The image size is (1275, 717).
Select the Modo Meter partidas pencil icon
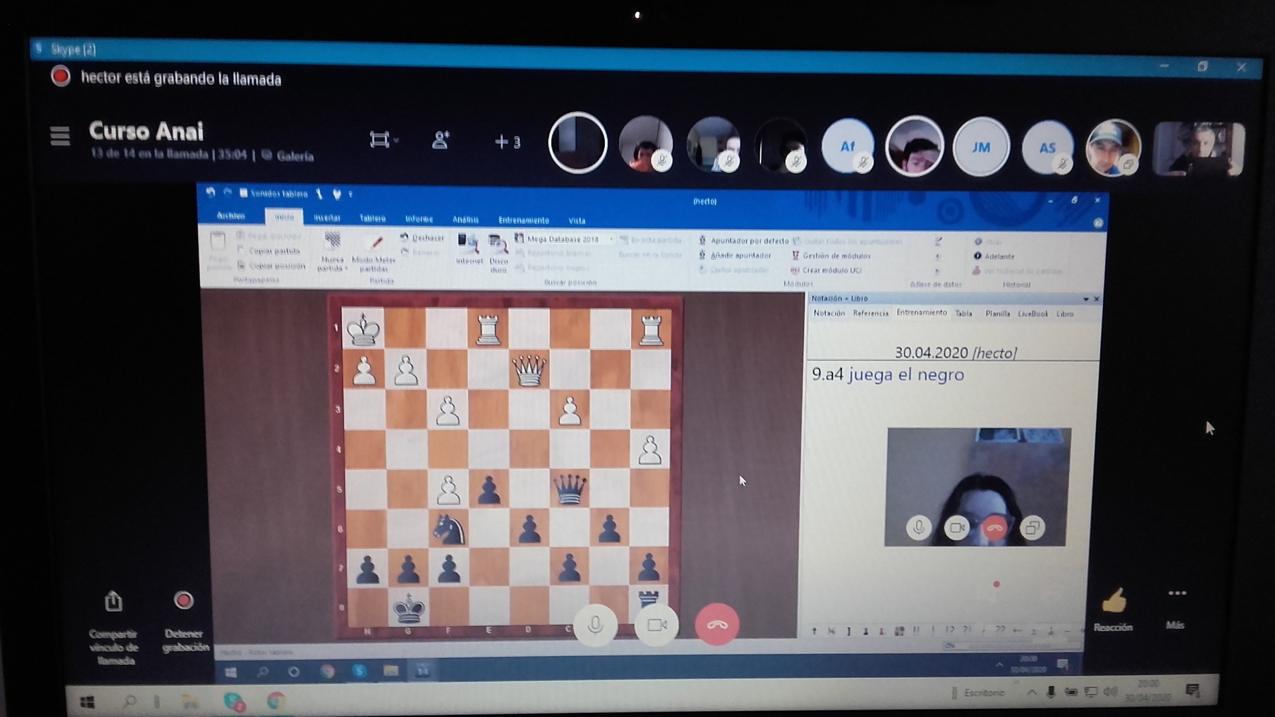[x=376, y=242]
